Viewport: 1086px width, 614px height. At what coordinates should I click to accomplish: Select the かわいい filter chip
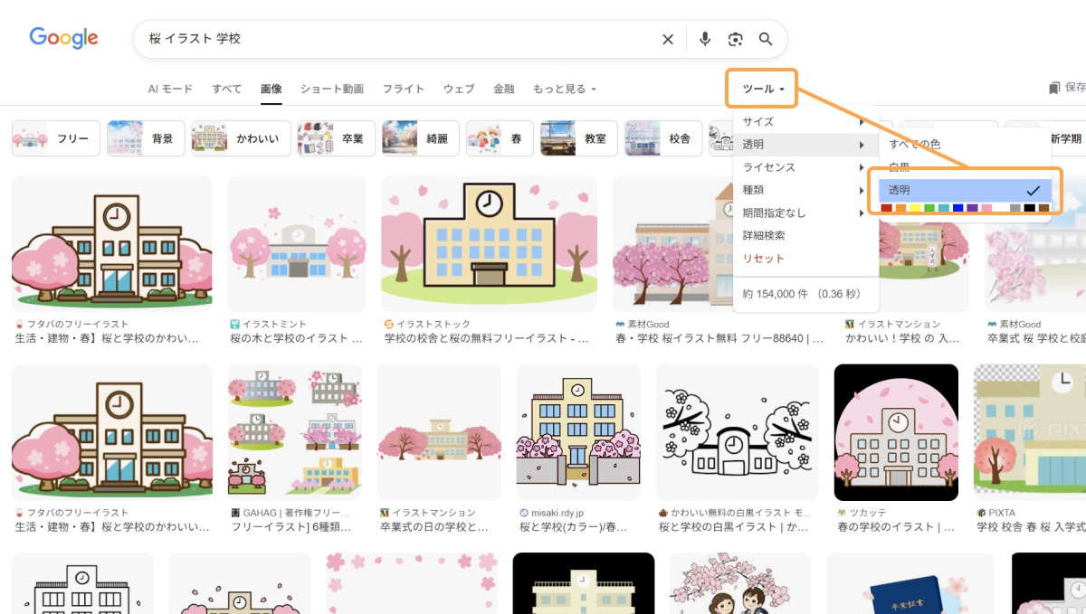click(x=241, y=138)
